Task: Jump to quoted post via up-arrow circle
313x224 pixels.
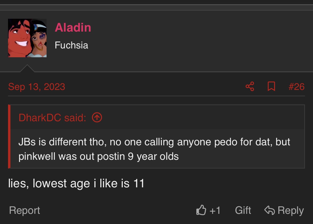Action: 97,117
